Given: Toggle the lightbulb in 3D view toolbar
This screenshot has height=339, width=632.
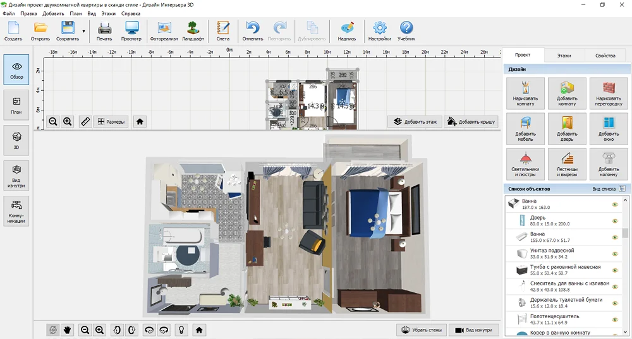Looking at the screenshot, I should click(x=182, y=330).
